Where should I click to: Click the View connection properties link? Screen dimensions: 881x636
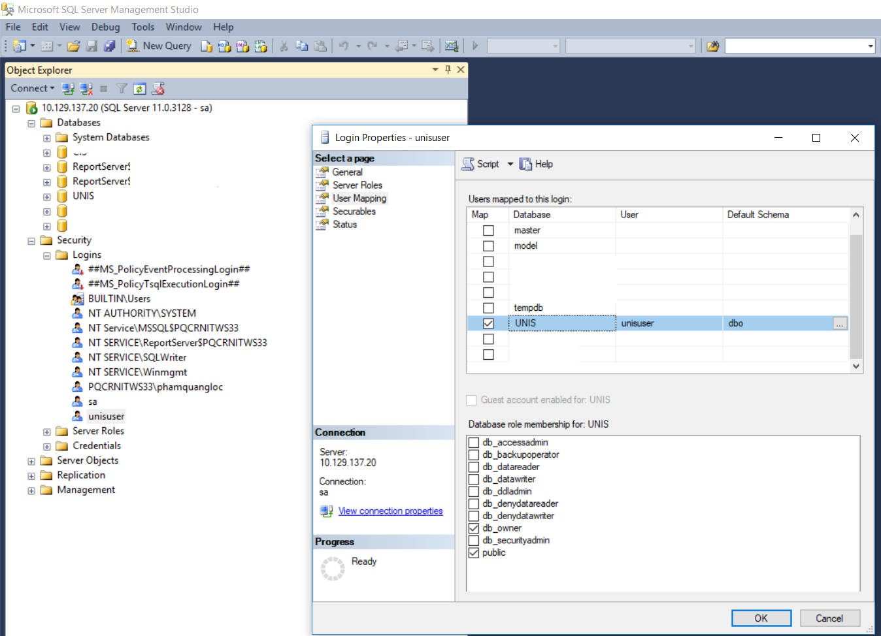(x=390, y=511)
